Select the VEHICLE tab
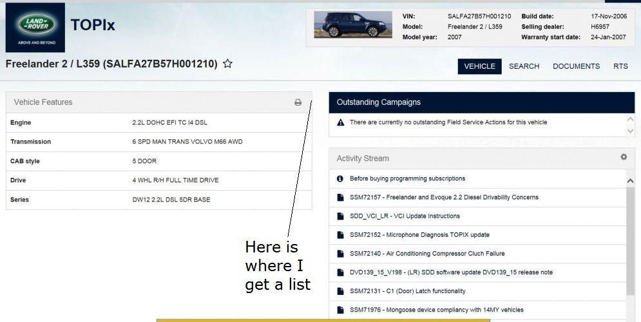The image size is (641, 322). click(479, 66)
